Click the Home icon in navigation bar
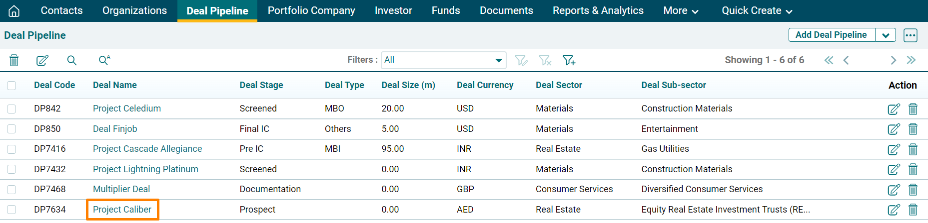This screenshot has width=928, height=223. click(14, 11)
